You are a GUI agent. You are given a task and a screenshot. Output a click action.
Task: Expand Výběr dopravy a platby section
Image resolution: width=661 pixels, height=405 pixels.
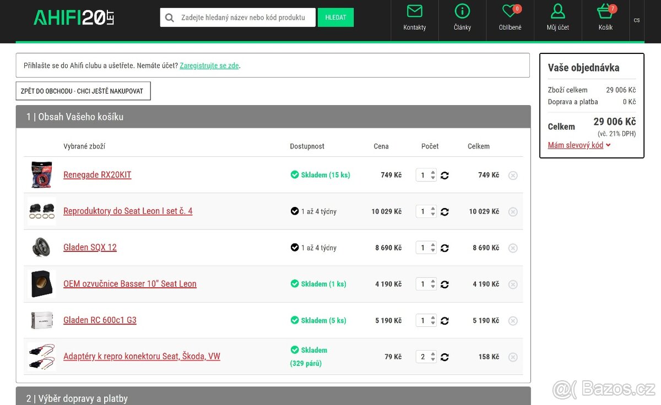273,398
